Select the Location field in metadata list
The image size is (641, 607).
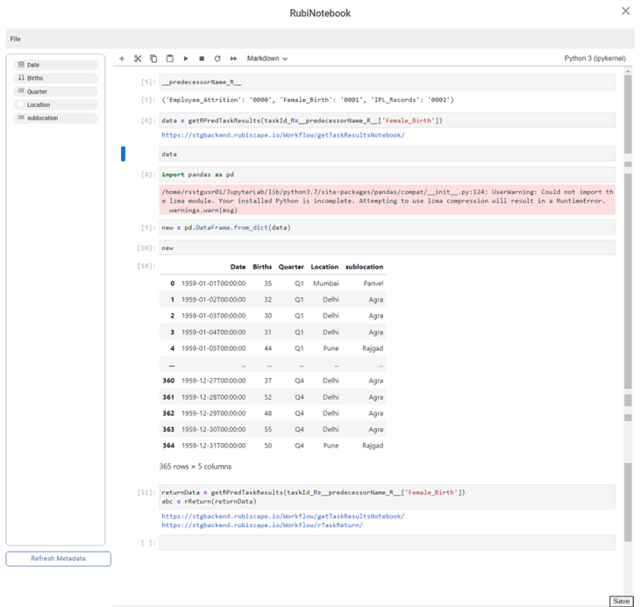click(x=55, y=104)
